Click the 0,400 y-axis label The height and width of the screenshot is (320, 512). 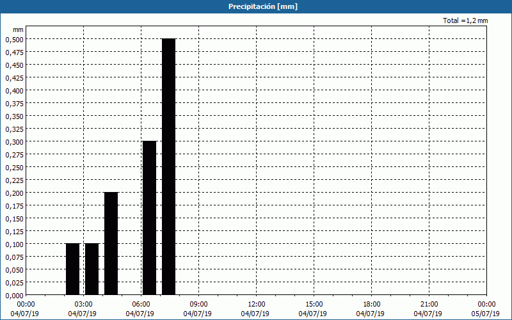(14, 90)
